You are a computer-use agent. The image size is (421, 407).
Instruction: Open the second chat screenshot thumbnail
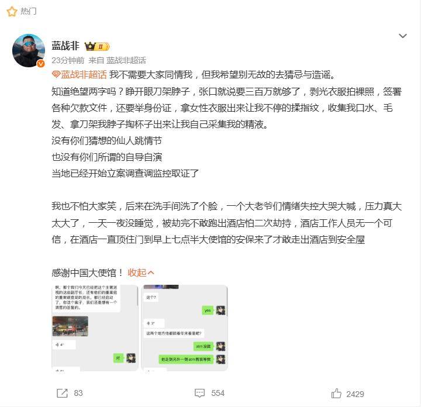point(184,328)
